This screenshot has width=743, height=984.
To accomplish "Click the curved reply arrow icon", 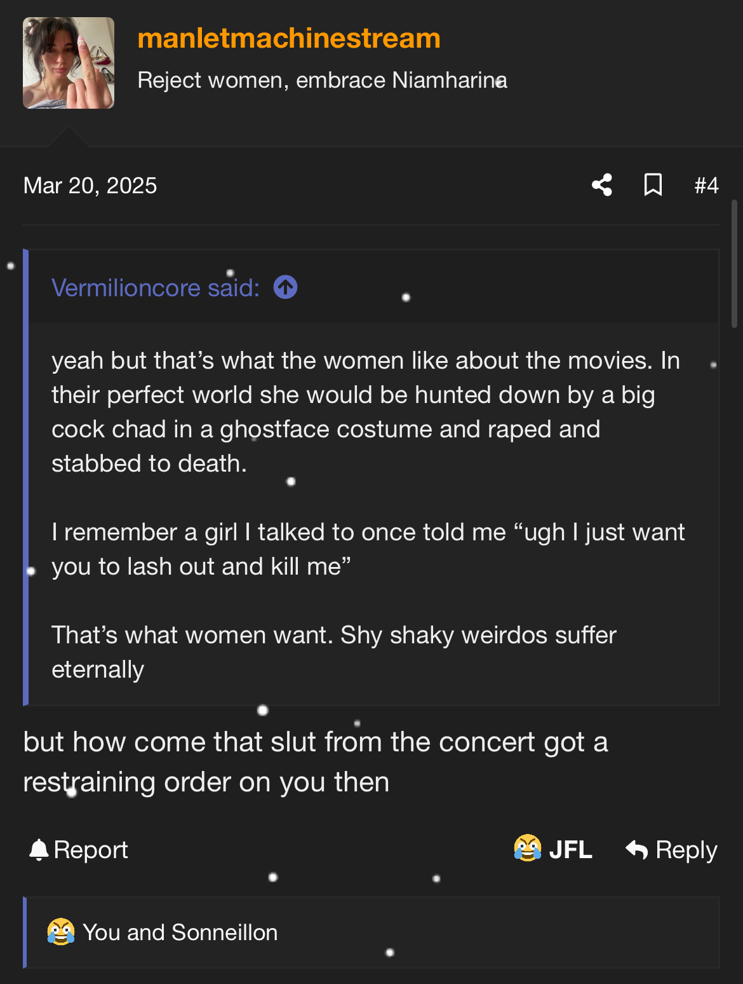I will [x=636, y=849].
